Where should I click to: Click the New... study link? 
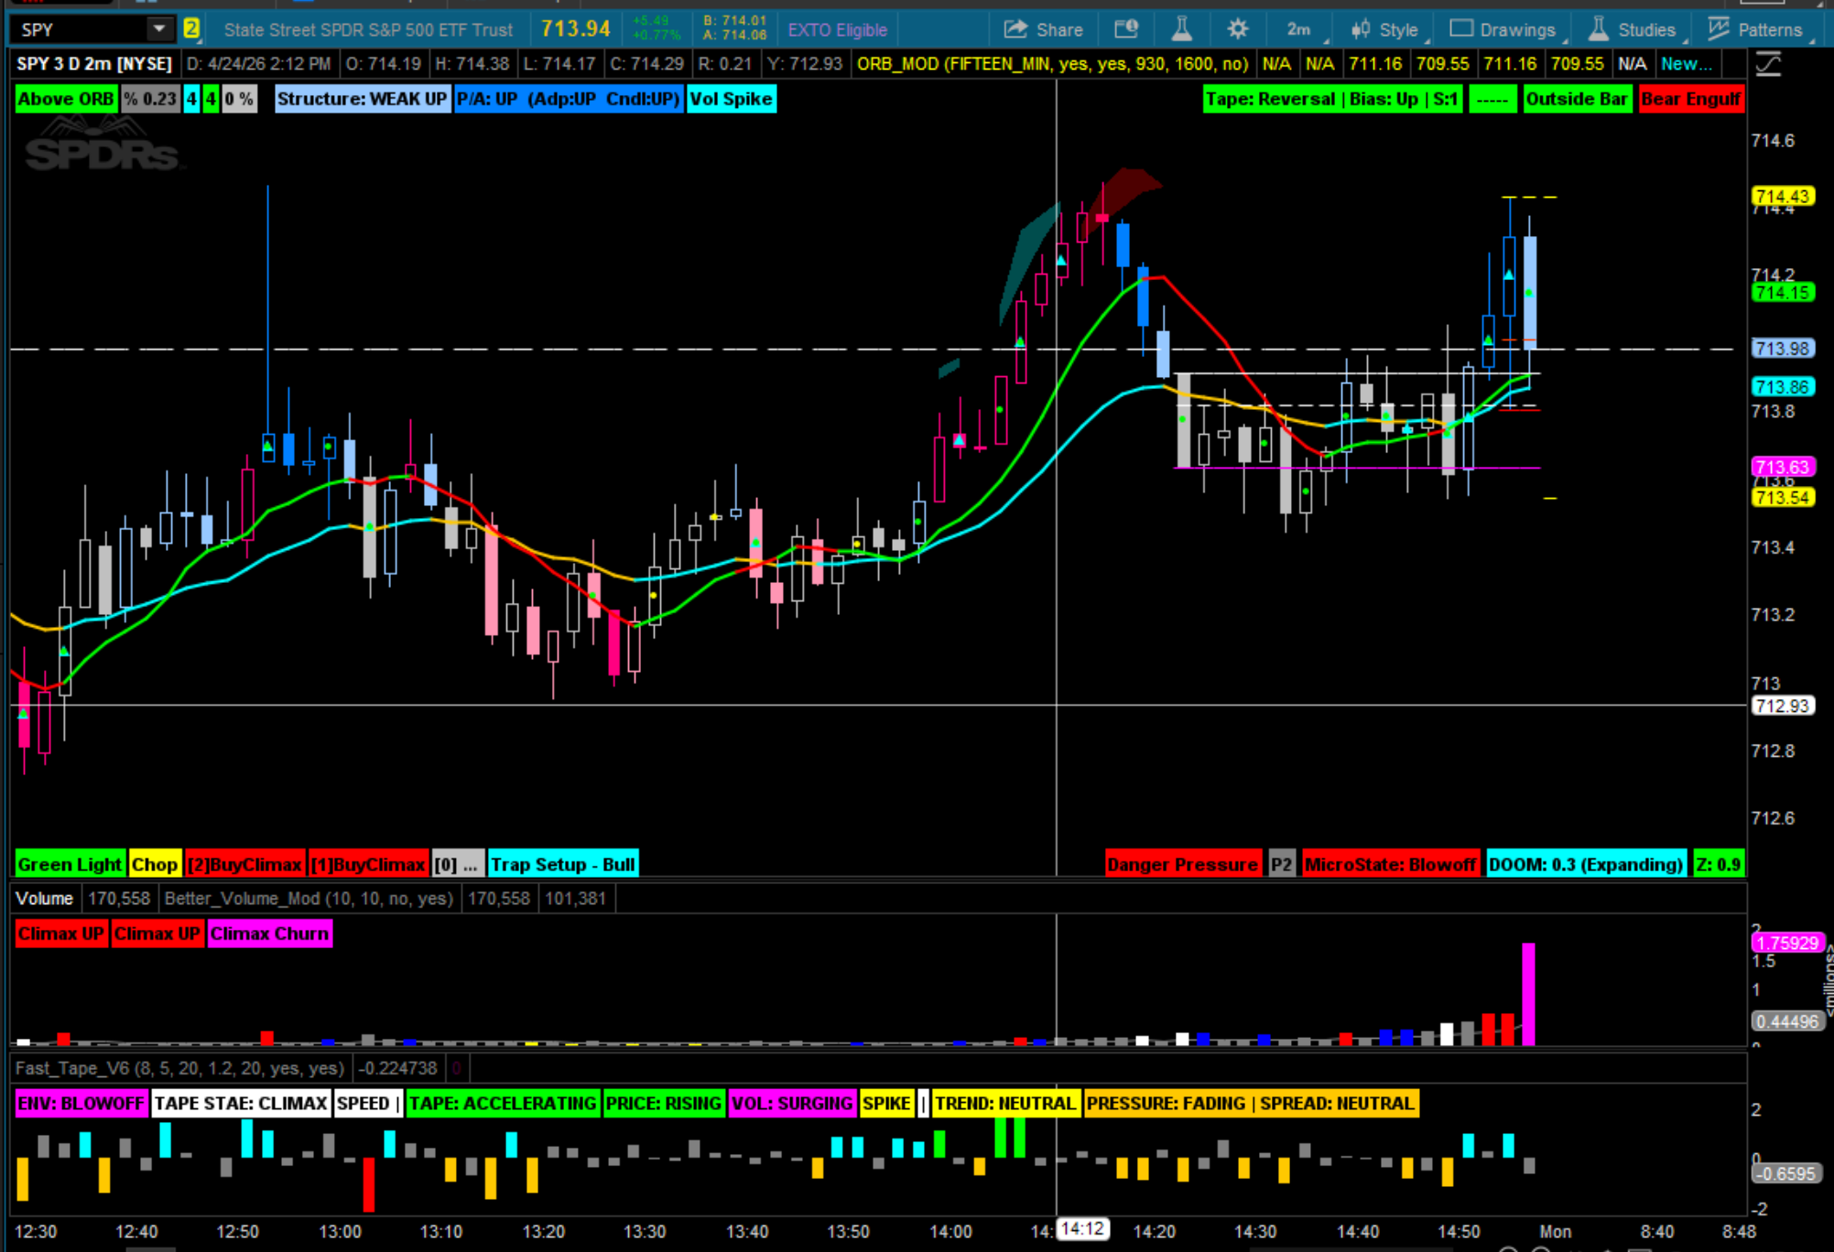coord(1686,64)
